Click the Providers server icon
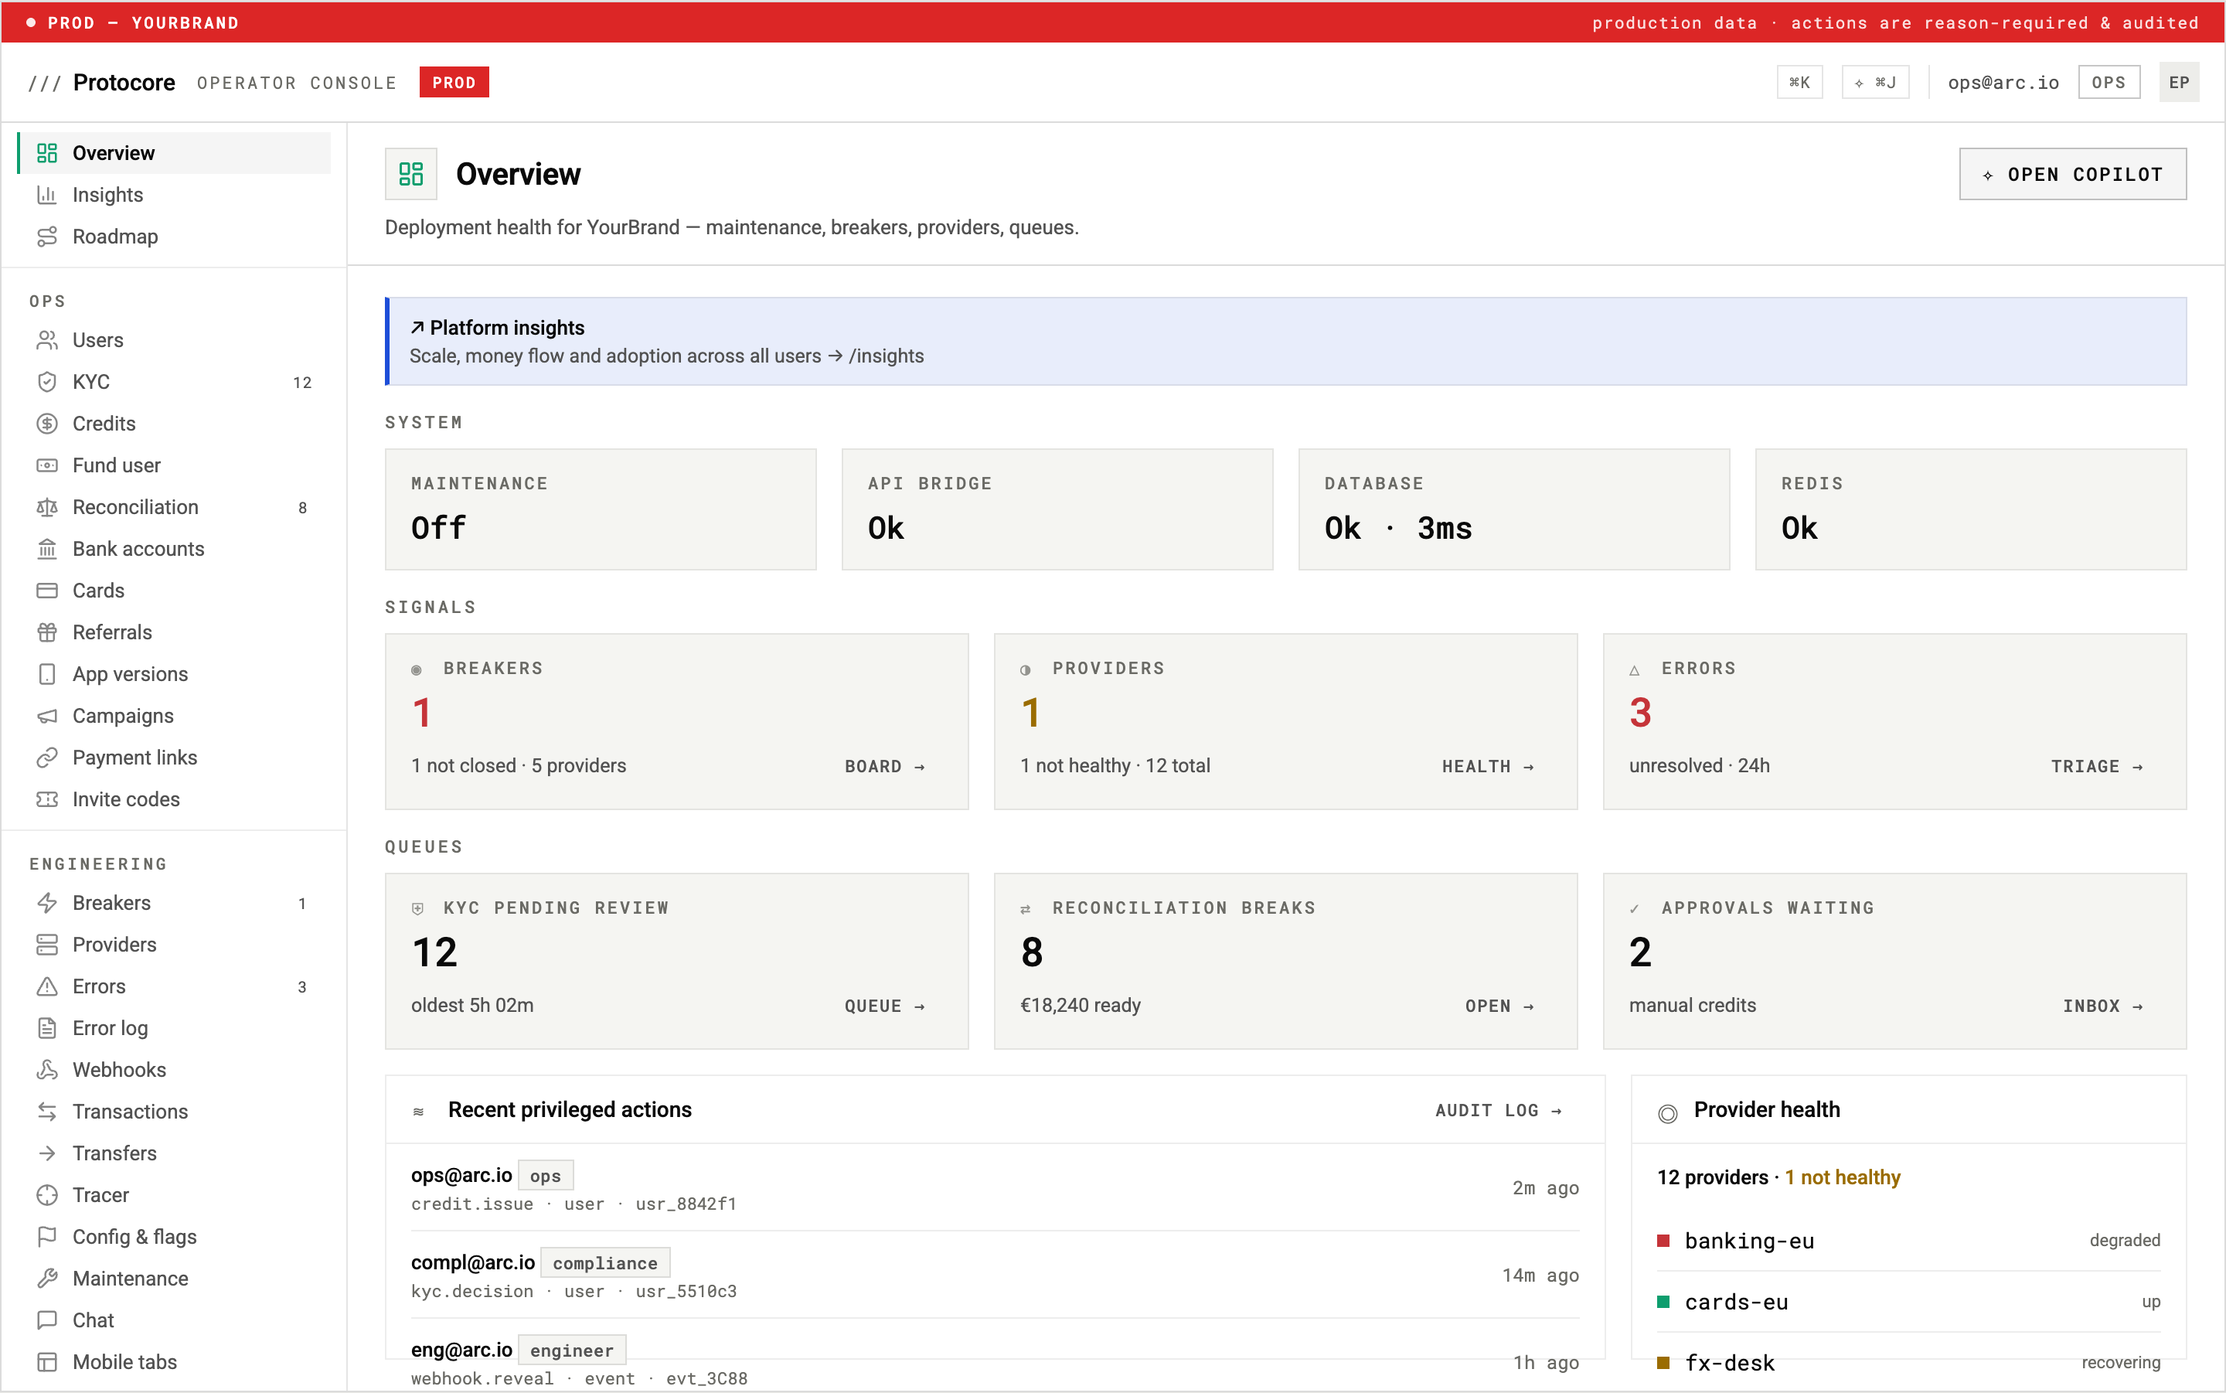This screenshot has width=2226, height=1393. (47, 945)
